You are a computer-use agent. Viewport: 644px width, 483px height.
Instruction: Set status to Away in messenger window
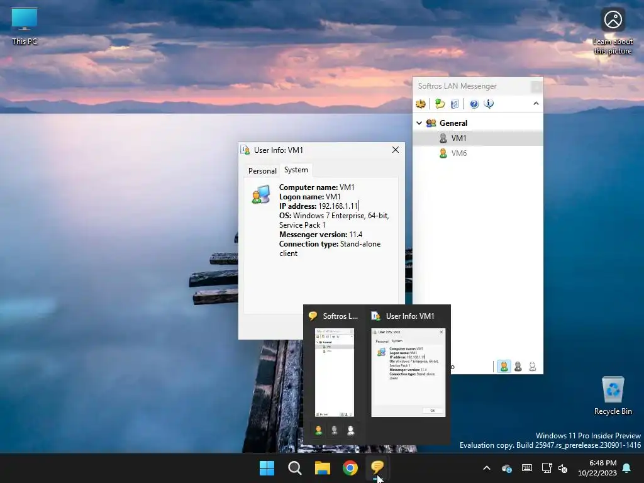click(532, 367)
